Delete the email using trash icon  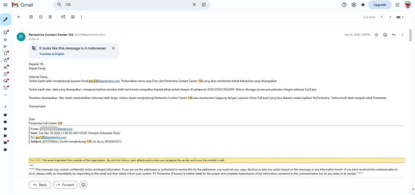point(50,17)
